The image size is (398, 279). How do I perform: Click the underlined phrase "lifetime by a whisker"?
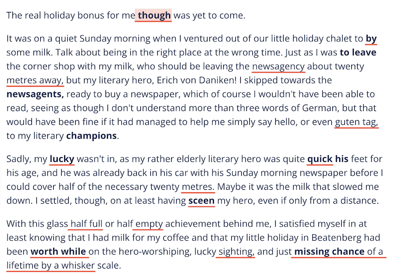pyautogui.click(x=51, y=266)
